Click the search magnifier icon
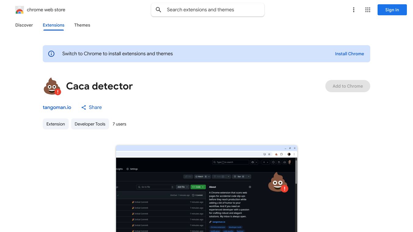Viewport: 413px width, 232px height. tap(159, 9)
